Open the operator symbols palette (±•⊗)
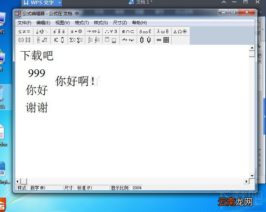The width and height of the screenshot is (266, 212). click(76, 31)
